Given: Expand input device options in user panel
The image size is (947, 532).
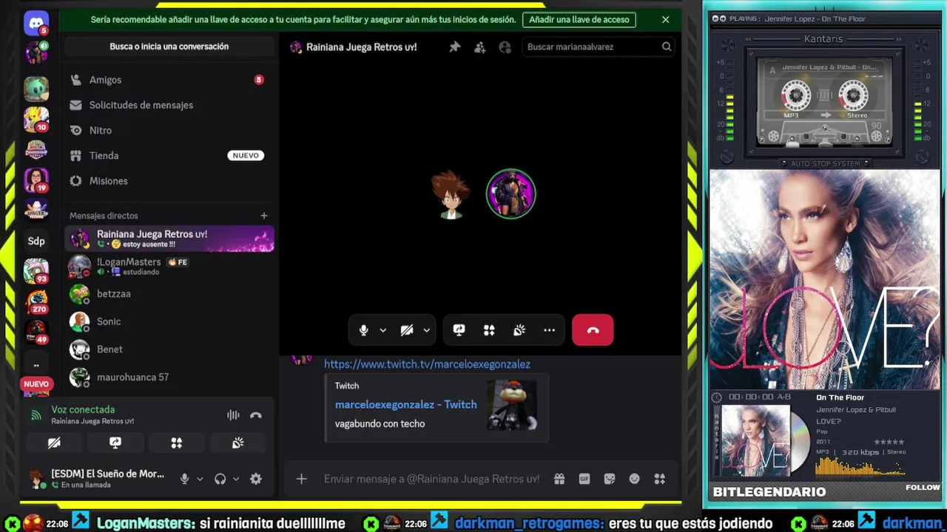Looking at the screenshot, I should coord(200,479).
